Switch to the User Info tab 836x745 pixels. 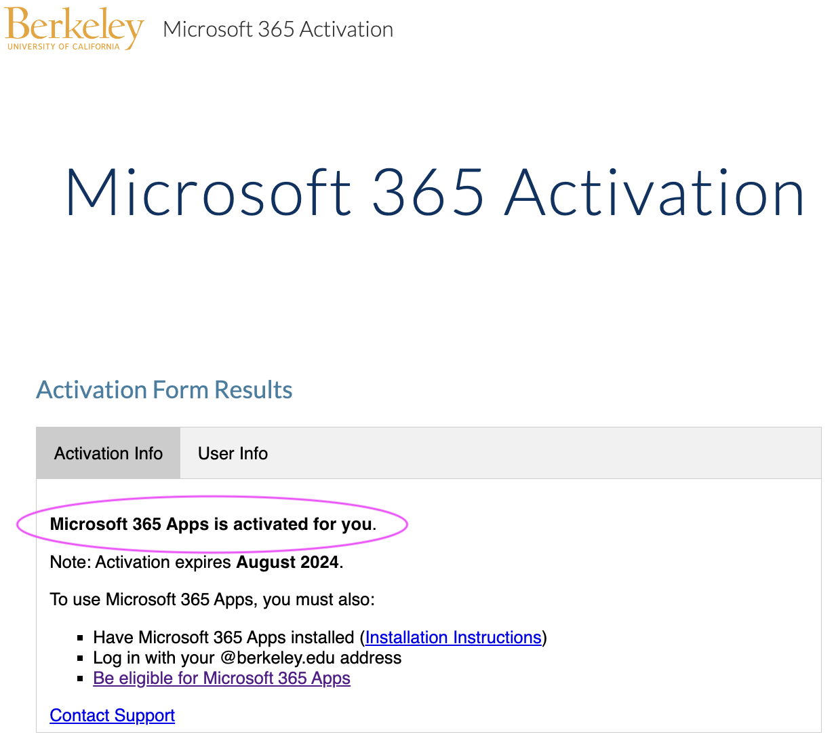pyautogui.click(x=233, y=453)
